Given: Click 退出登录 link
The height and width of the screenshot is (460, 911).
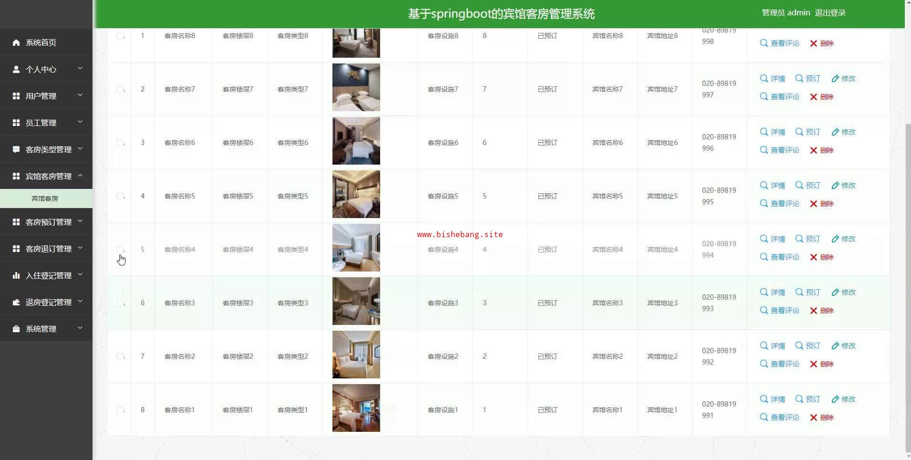Looking at the screenshot, I should (x=830, y=13).
